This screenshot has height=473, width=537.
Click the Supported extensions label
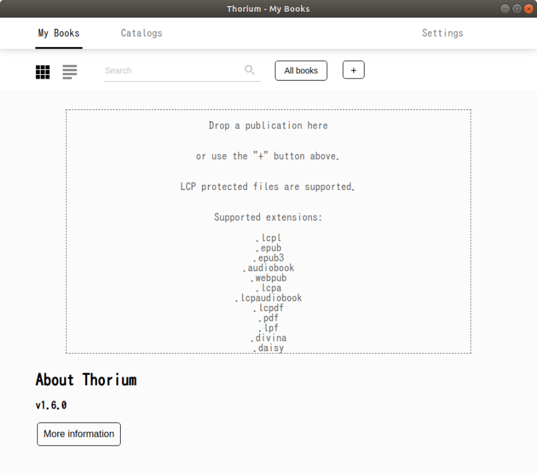[x=268, y=218]
